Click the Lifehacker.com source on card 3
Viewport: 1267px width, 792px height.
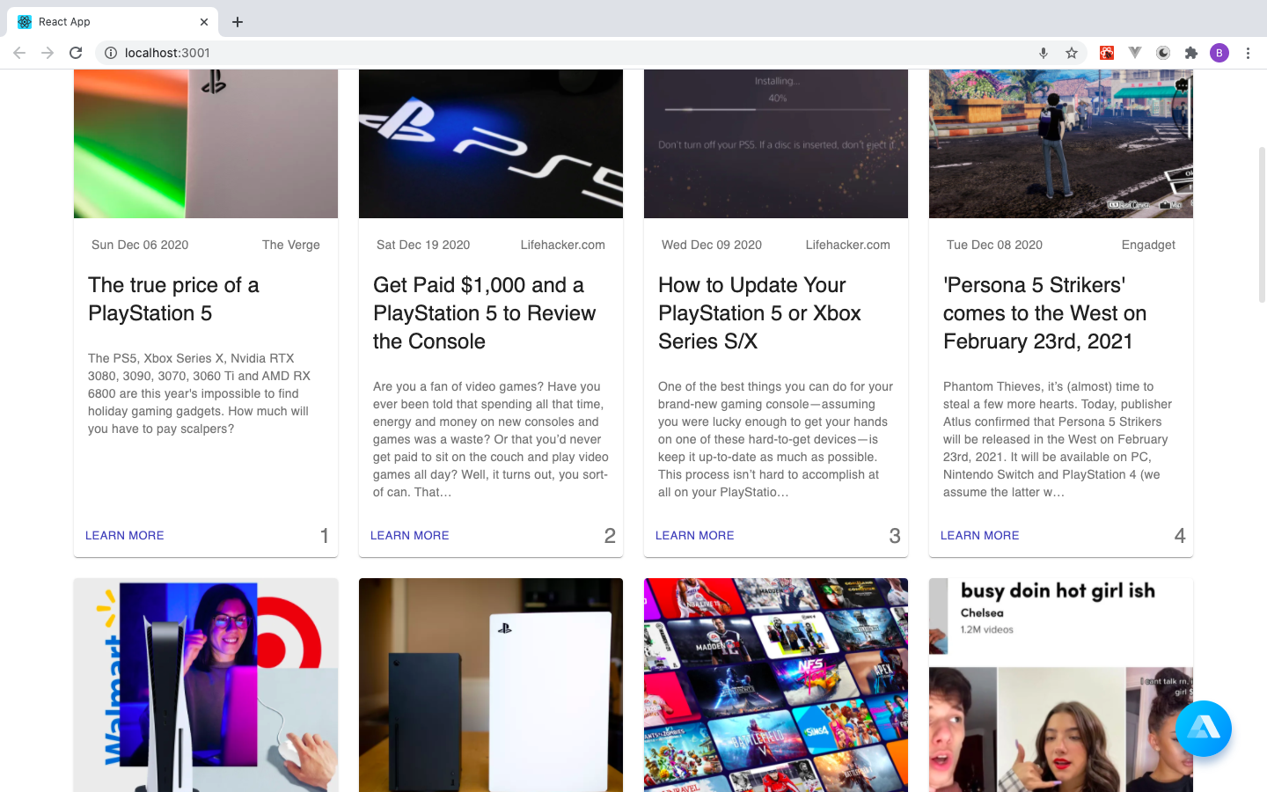click(x=848, y=245)
